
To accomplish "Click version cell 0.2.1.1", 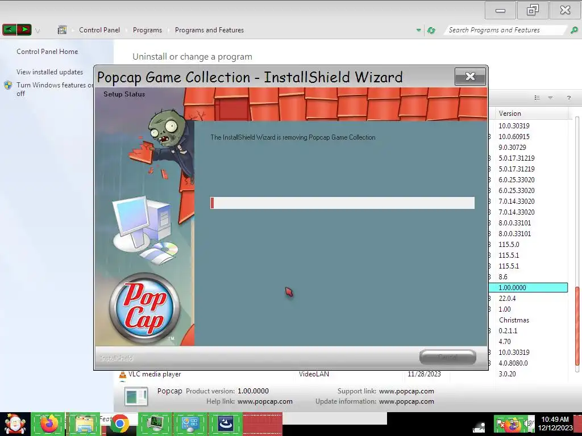I will click(508, 331).
